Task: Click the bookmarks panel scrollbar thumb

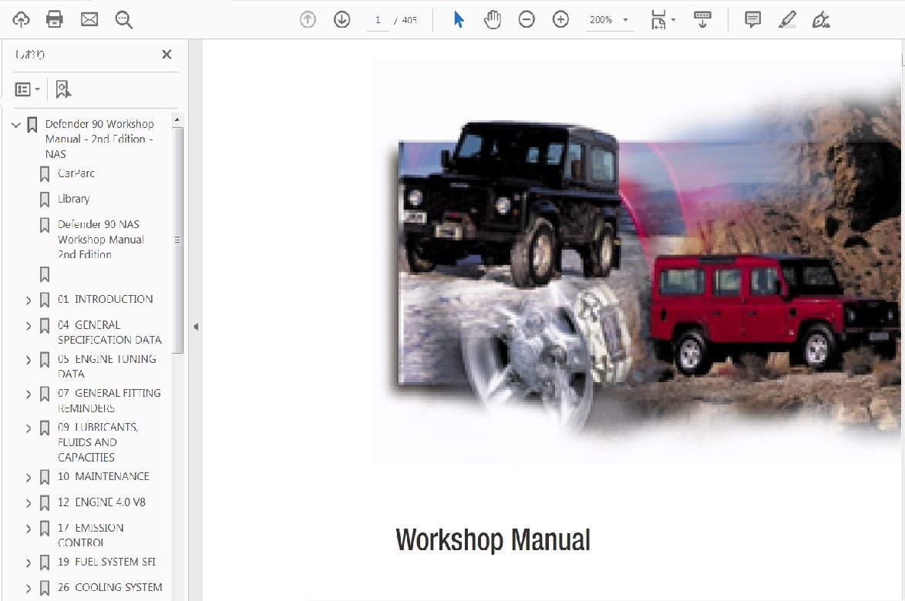Action: [178, 240]
